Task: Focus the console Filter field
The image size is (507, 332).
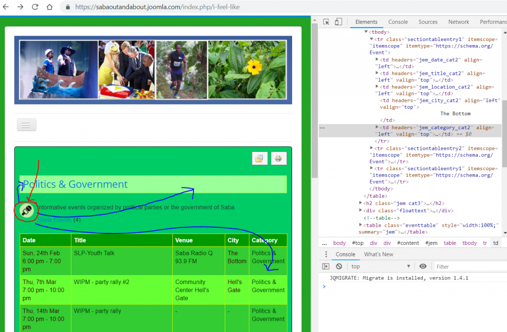Action: 470,267
